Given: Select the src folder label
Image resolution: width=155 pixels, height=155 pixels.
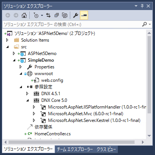Looking at the screenshot, I should pyautogui.click(x=24, y=47).
